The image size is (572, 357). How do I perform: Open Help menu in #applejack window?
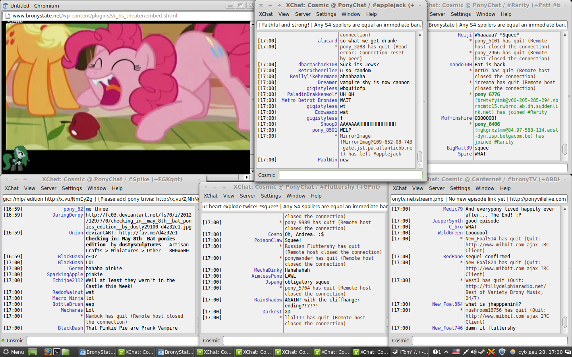point(371,14)
